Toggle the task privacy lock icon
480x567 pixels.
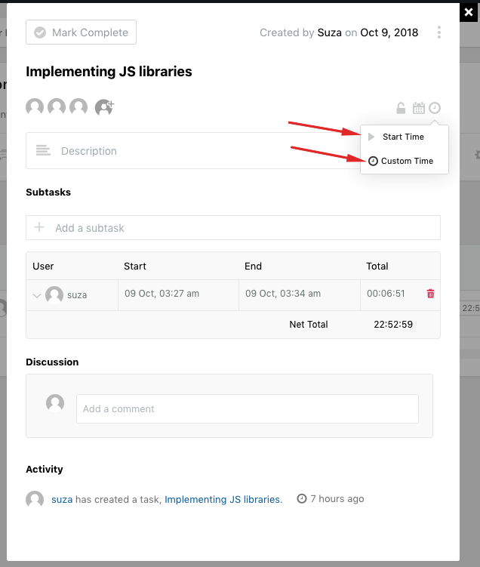click(x=401, y=108)
